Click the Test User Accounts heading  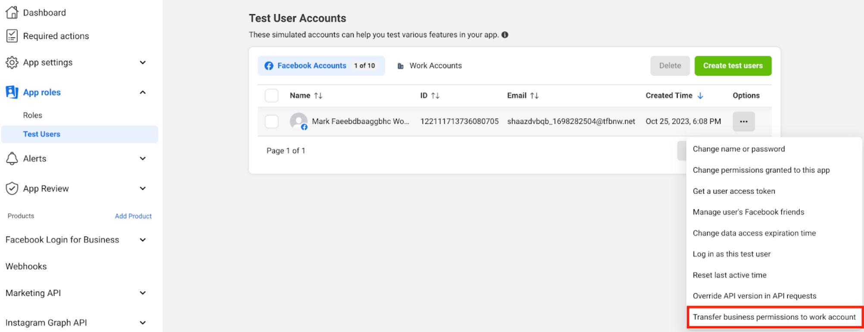coord(297,18)
